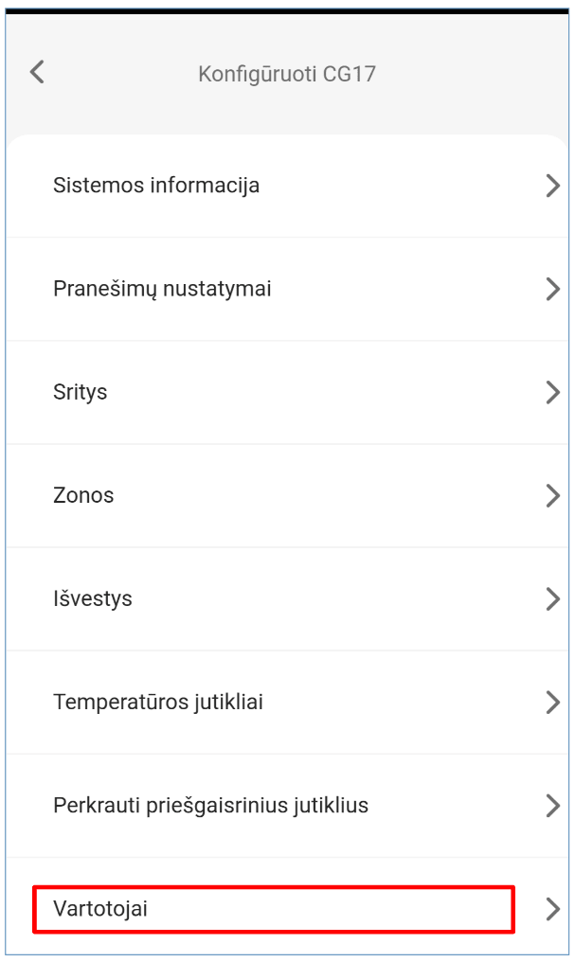The width and height of the screenshot is (575, 962).
Task: Select Perkrauti priešgaisrinius jutiklius
Action: point(210,806)
